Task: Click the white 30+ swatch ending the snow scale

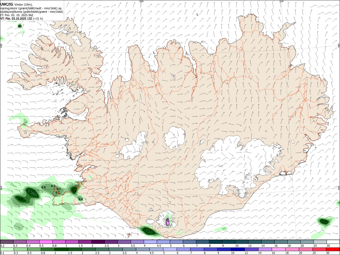Action: (333, 242)
